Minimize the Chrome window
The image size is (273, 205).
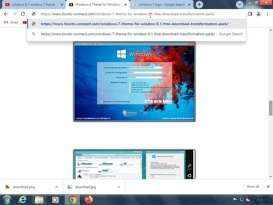(x=250, y=2)
